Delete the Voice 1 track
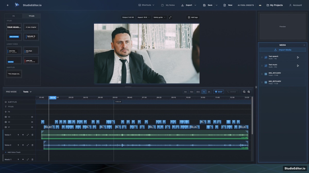309x173 pixels. 32,135
